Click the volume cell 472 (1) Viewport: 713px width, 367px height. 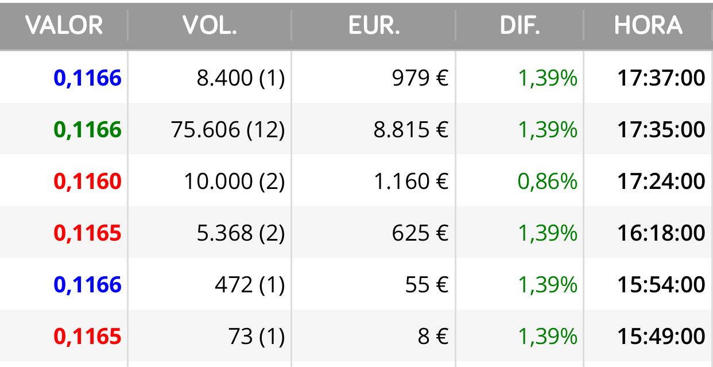250,285
